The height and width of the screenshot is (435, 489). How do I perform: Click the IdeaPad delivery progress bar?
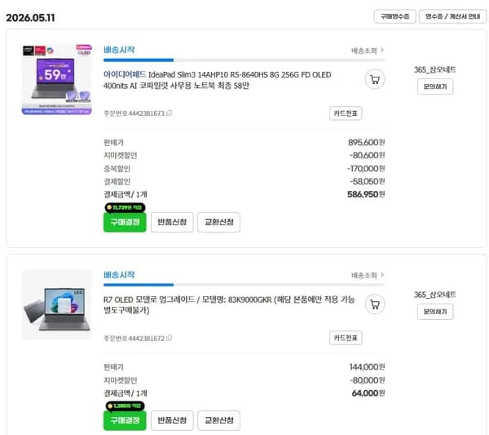244,60
